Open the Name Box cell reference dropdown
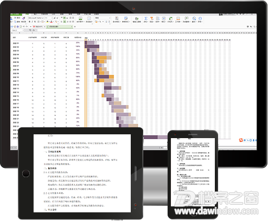 (x=18, y=30)
